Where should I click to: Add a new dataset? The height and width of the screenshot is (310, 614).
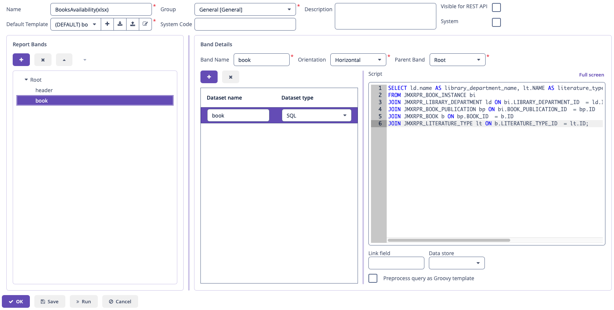209,77
